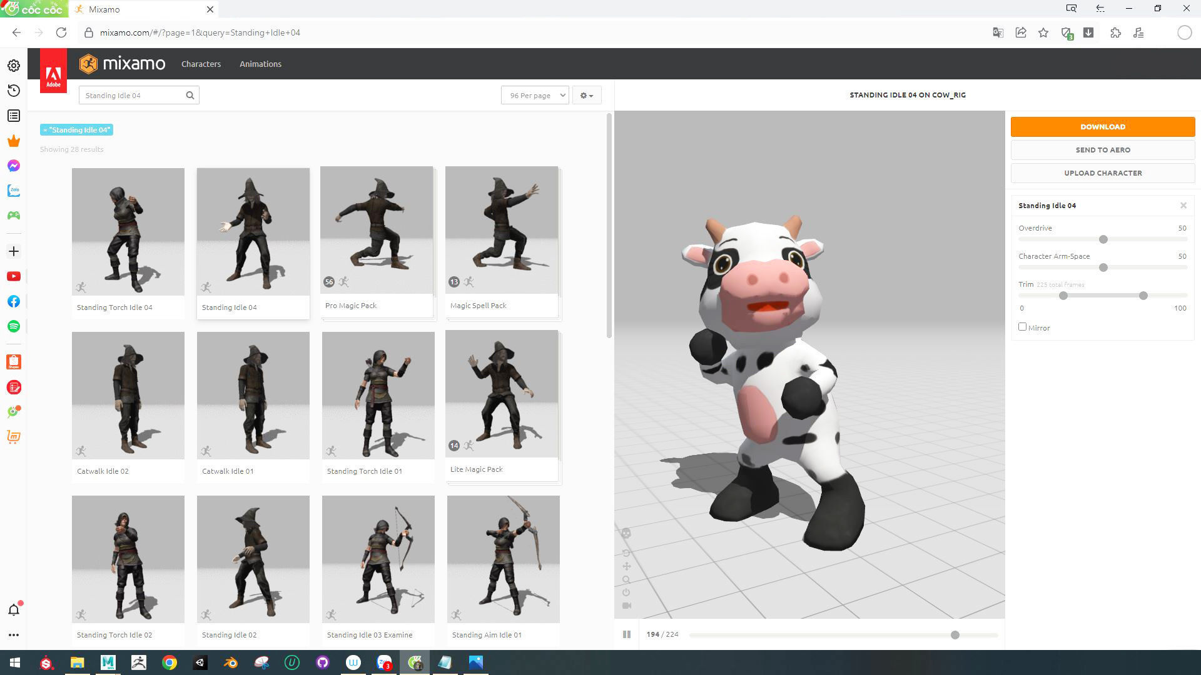This screenshot has height=675, width=1201.
Task: Select the zoom magnifier icon in viewer
Action: click(626, 579)
